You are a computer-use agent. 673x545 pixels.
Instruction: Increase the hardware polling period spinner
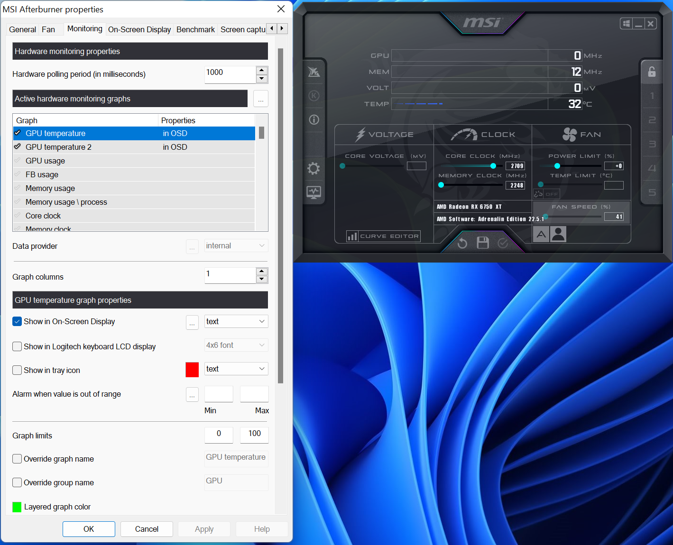262,71
